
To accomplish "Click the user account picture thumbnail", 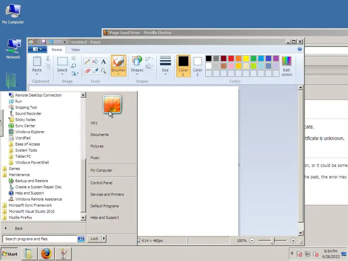I will (112, 104).
